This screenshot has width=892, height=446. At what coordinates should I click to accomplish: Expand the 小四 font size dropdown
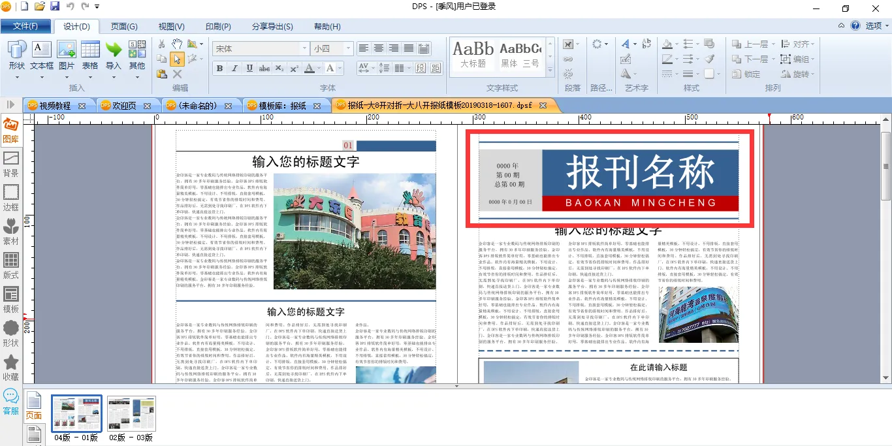point(348,49)
